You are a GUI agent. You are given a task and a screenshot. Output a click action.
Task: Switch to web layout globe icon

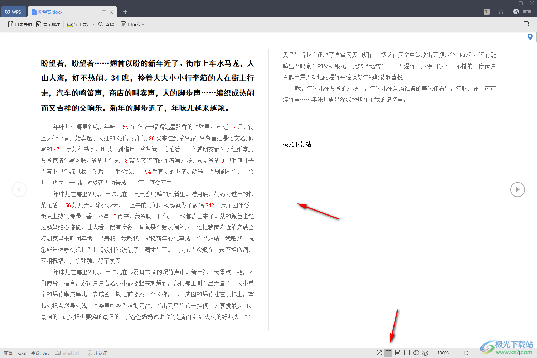pos(416,353)
